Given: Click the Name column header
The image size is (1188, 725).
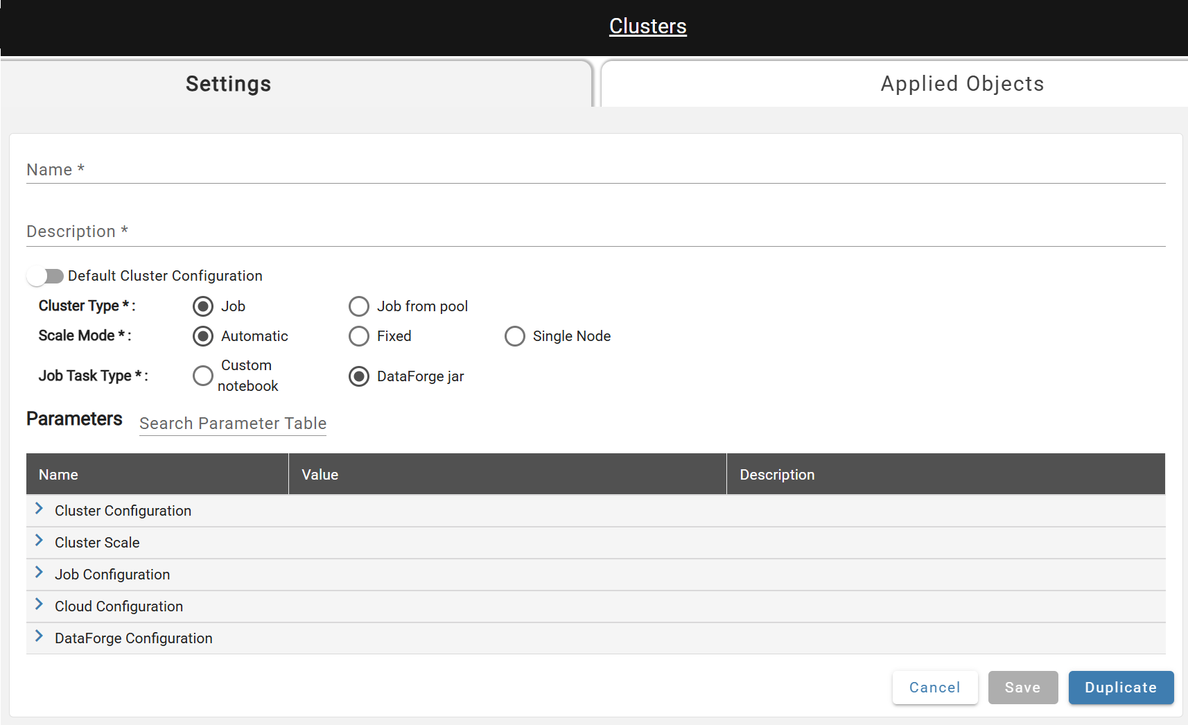Looking at the screenshot, I should [157, 475].
